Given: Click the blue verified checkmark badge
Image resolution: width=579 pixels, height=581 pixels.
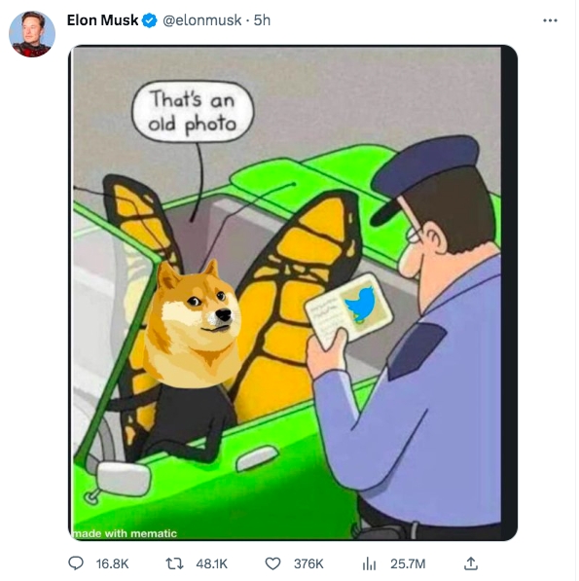Looking at the screenshot, I should click(x=149, y=20).
